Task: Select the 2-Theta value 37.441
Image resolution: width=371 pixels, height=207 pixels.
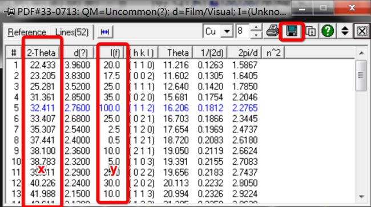Action: [x=43, y=140]
